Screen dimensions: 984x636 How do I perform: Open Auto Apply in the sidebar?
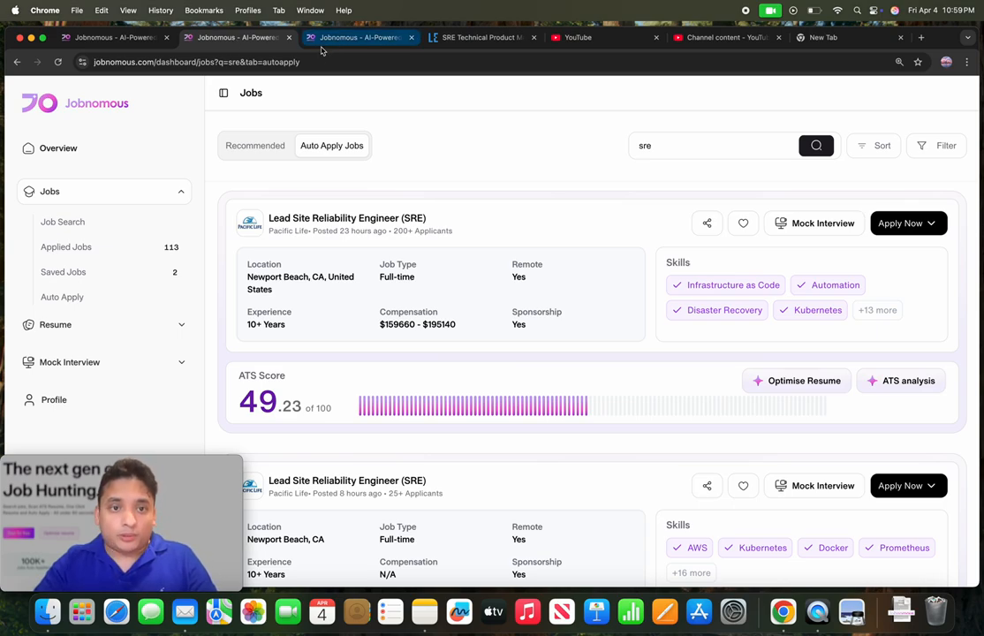(x=62, y=297)
